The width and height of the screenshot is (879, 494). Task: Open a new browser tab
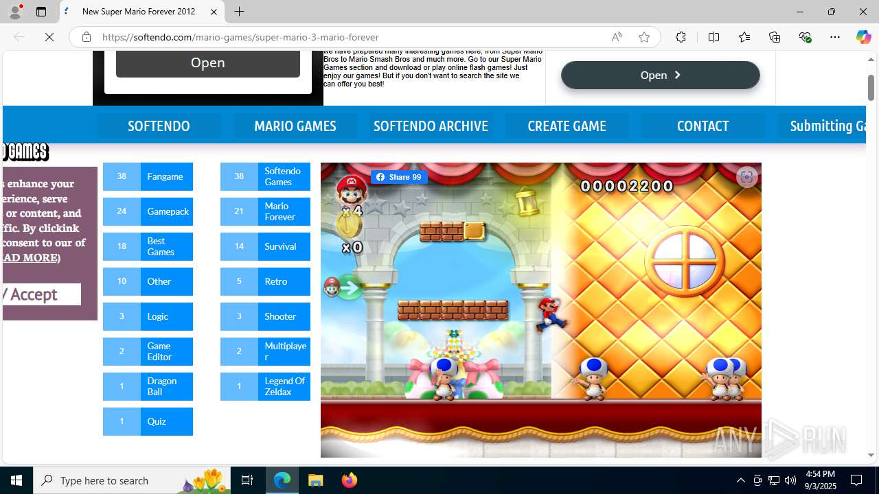click(239, 12)
